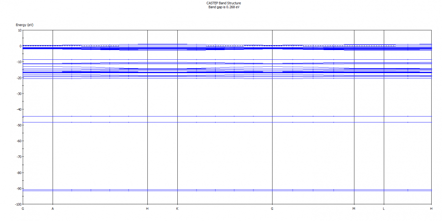This screenshot has width=442, height=221.
Task: Select the '-10' energy tick label
Action: (19, 62)
